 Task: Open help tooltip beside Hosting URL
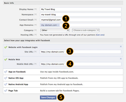(x=35, y=35)
